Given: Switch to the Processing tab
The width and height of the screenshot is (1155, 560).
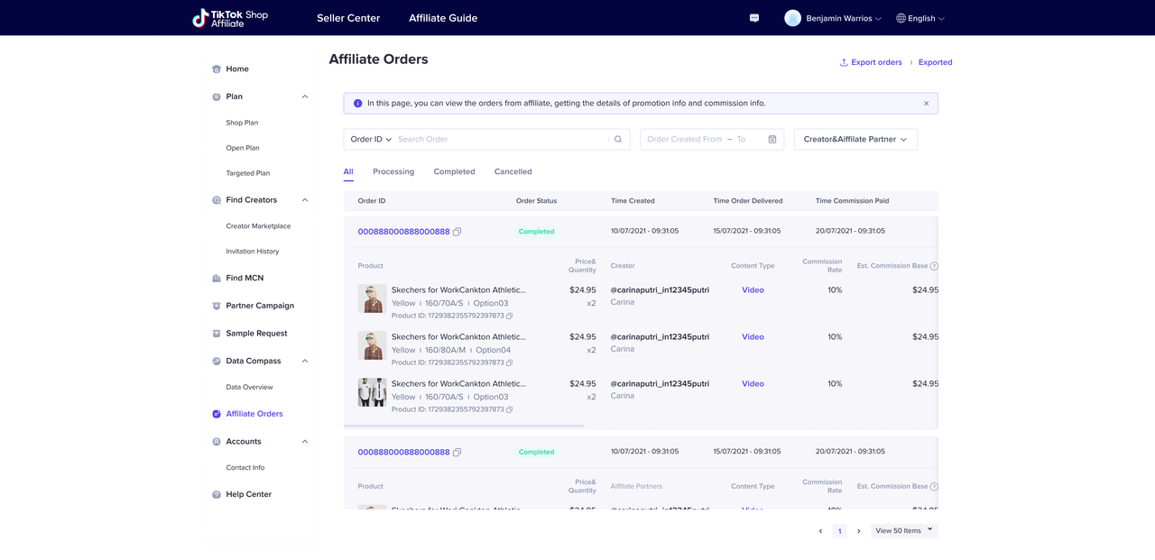Looking at the screenshot, I should [x=393, y=171].
